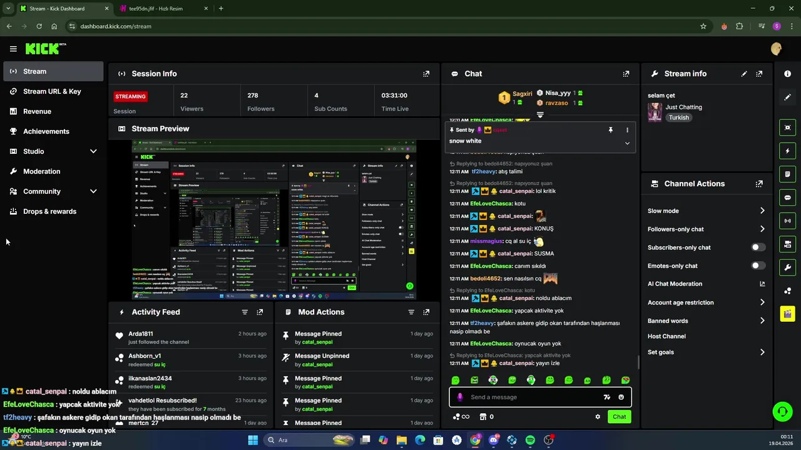The height and width of the screenshot is (450, 801).
Task: Filter the Mod Actions list
Action: click(x=411, y=312)
